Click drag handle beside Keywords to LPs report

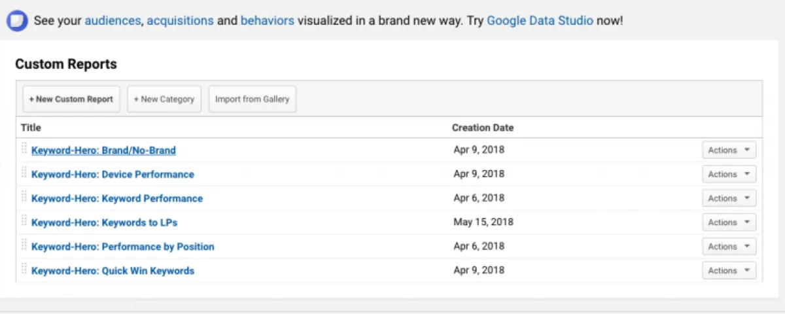coord(24,221)
